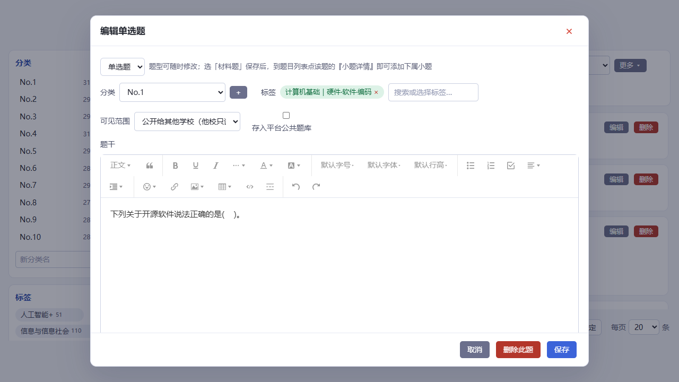The height and width of the screenshot is (382, 679).
Task: Open the 默认字号 font size dropdown
Action: point(337,166)
